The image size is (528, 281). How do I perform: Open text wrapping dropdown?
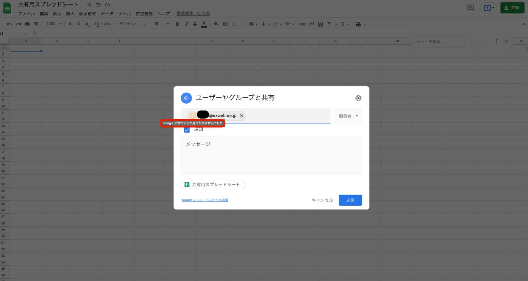point(277,24)
